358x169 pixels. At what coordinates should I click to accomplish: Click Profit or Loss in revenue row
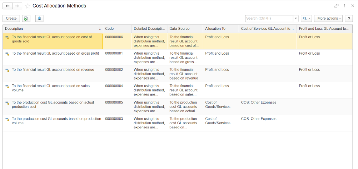(x=309, y=69)
